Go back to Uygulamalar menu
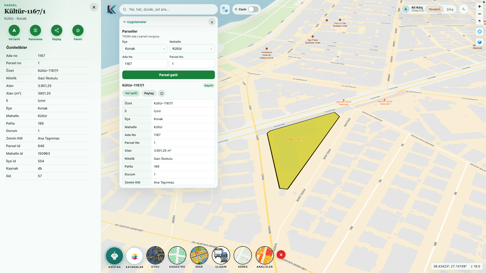 [135, 22]
